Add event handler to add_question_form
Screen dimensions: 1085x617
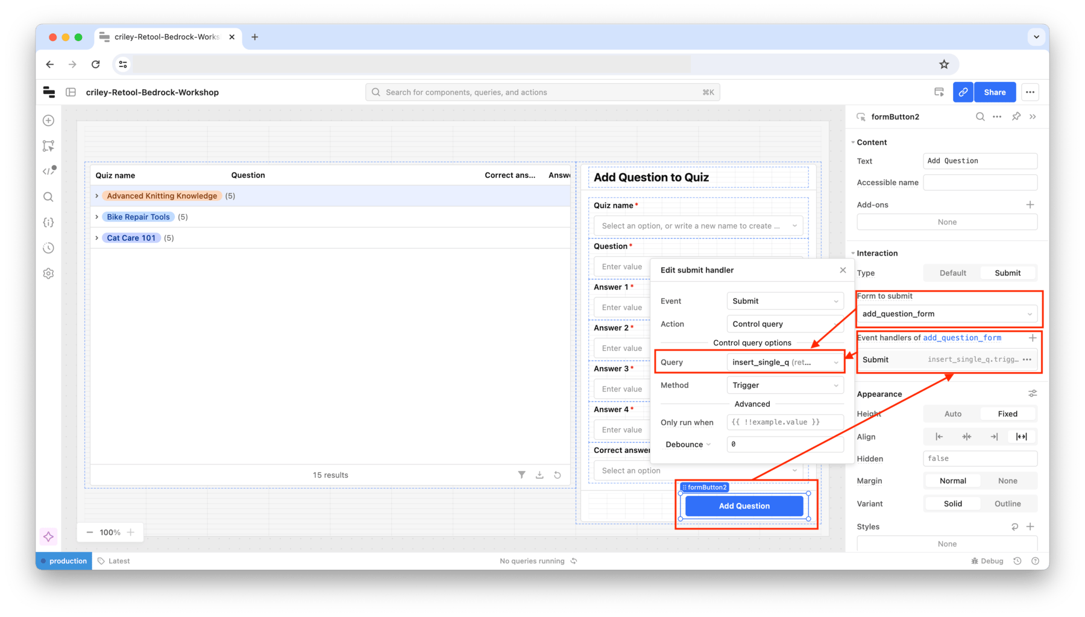pyautogui.click(x=1033, y=338)
